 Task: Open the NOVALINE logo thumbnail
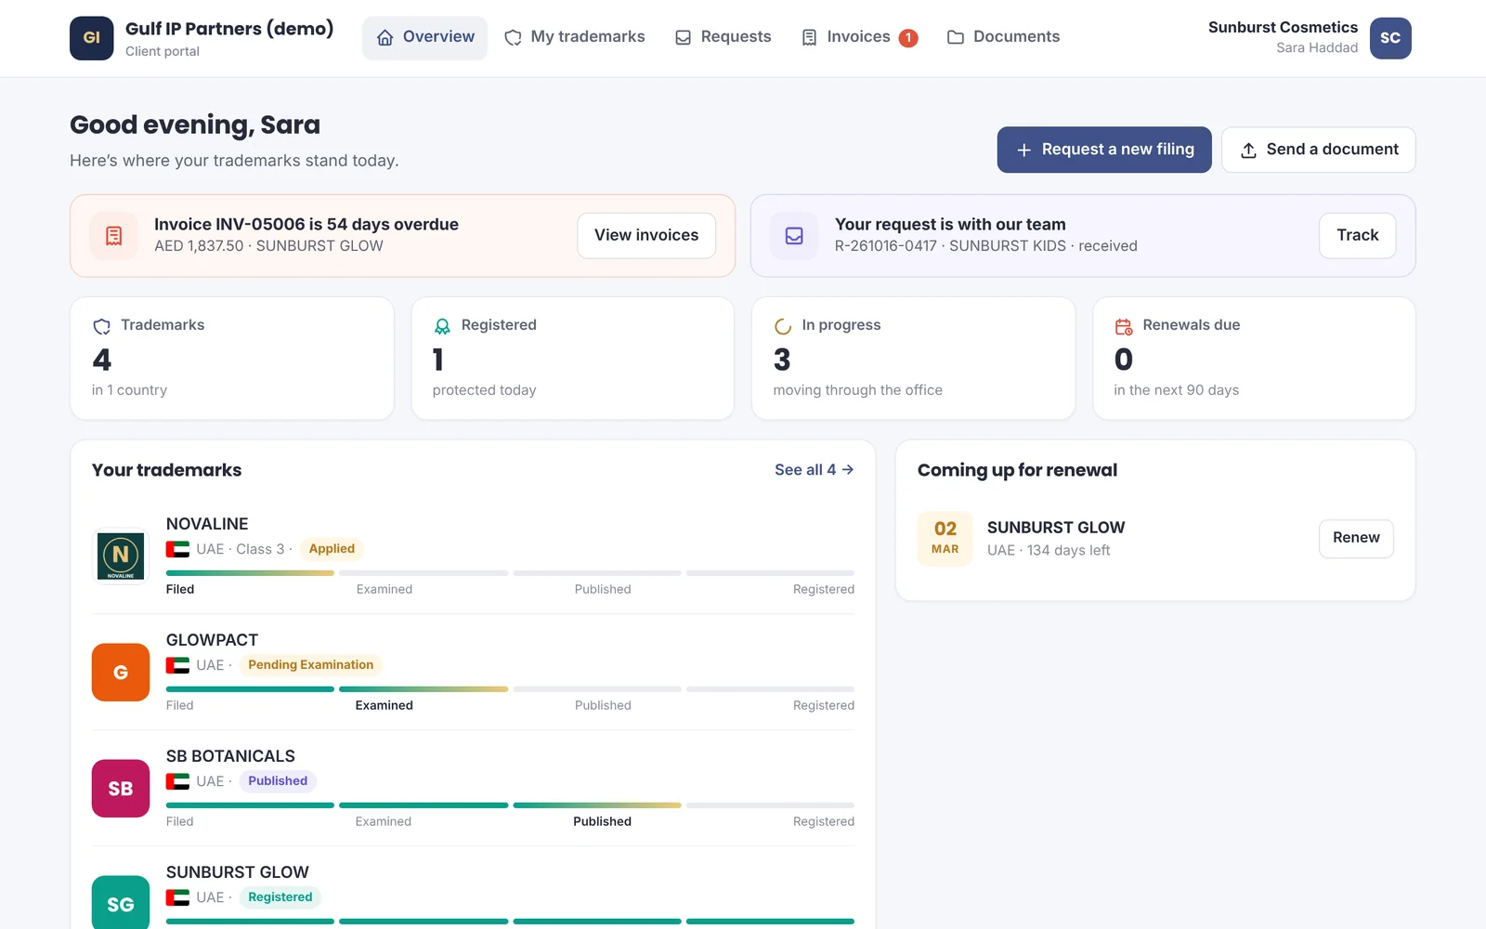(x=121, y=556)
